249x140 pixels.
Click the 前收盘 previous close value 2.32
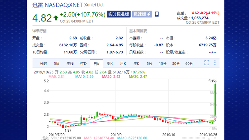(x=119, y=38)
